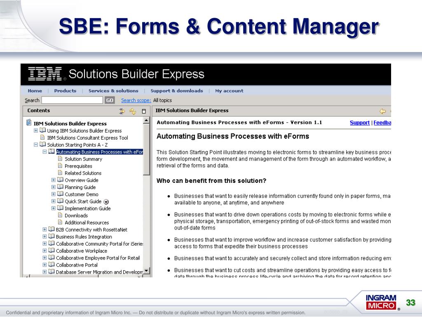Viewport: 422px width, 317px height.
Task: Open the Home menu
Action: [x=35, y=91]
